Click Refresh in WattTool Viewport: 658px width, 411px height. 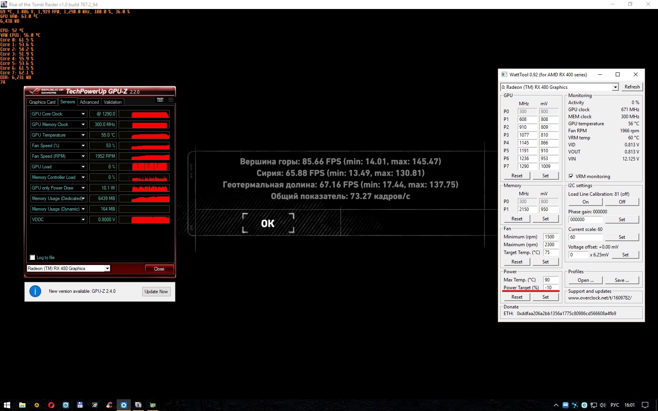point(632,87)
